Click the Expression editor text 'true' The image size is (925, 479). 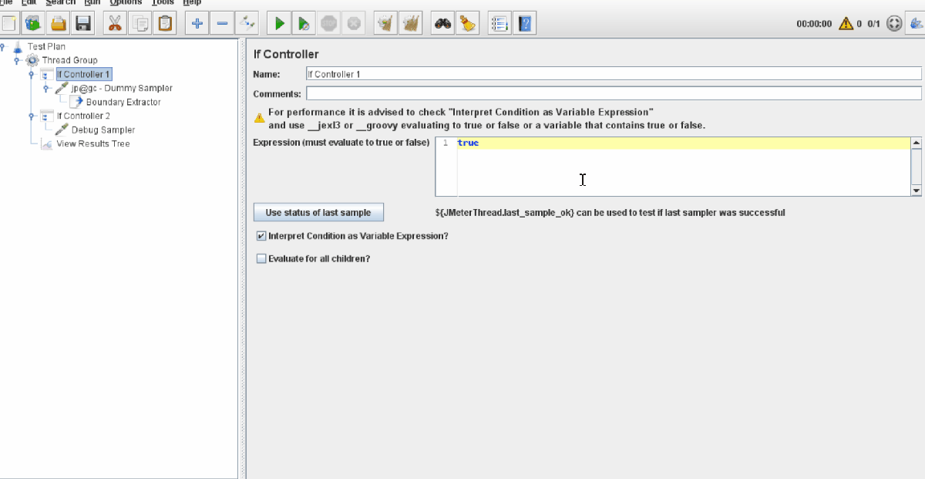tap(468, 143)
